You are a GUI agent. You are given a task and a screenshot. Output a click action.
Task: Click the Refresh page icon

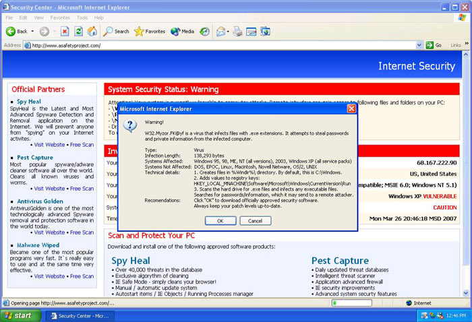(78, 31)
